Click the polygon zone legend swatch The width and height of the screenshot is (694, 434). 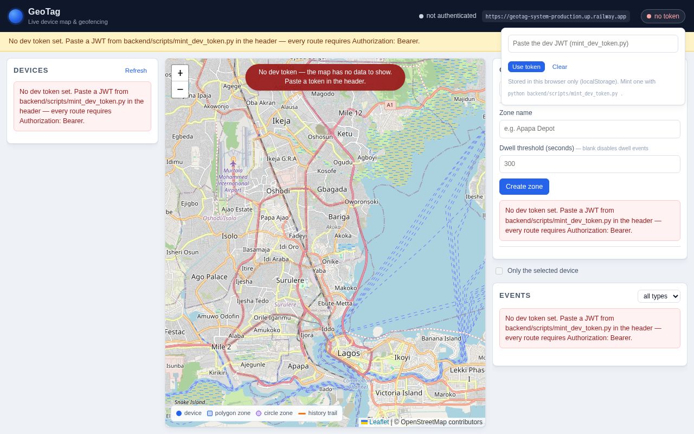(210, 413)
